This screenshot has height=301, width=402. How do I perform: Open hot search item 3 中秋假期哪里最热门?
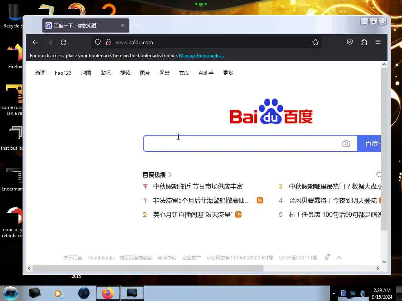point(335,186)
